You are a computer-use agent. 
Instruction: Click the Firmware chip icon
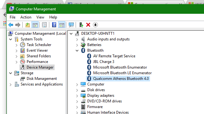click(x=83, y=107)
